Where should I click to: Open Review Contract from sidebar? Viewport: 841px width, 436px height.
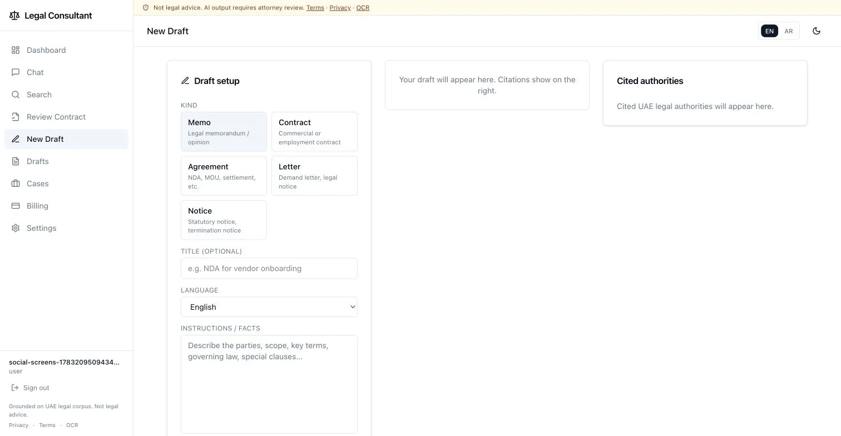66,117
